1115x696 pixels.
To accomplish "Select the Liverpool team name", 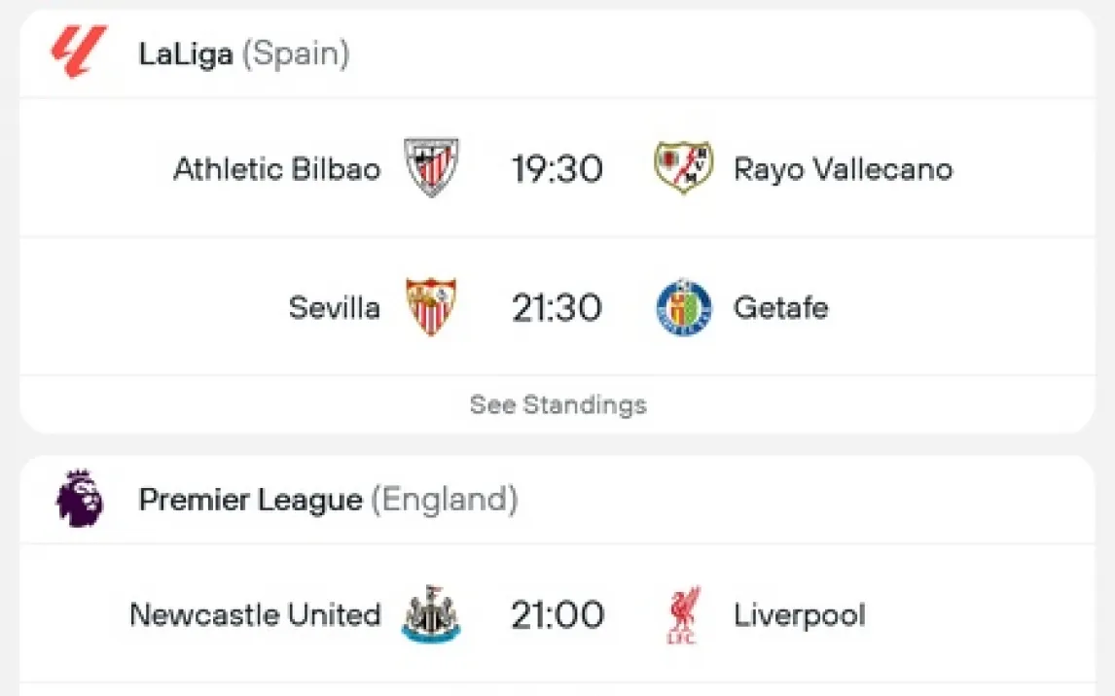I will (x=799, y=615).
